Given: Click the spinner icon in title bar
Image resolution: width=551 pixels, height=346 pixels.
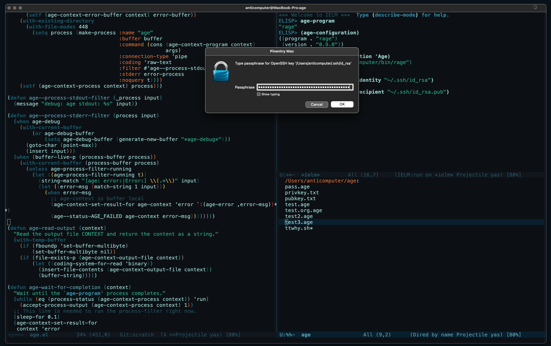Looking at the screenshot, I should coord(535,7).
